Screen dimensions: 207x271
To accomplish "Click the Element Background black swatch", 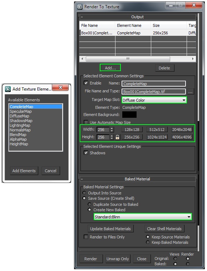I will point(129,115).
